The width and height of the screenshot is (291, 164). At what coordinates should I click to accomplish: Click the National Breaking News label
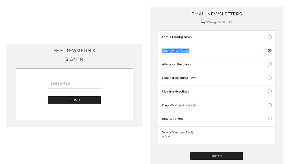[x=179, y=78]
